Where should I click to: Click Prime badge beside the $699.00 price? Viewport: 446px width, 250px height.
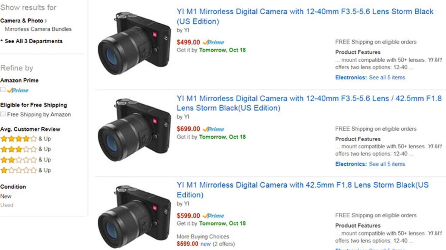[214, 129]
